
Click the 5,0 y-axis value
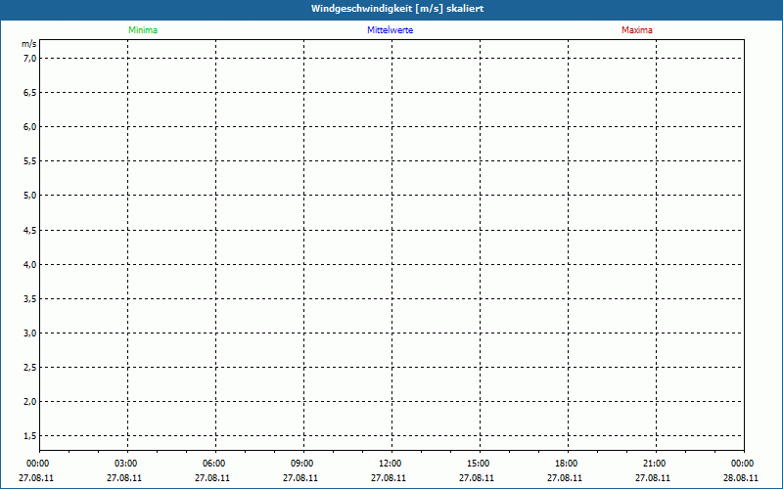pos(30,196)
